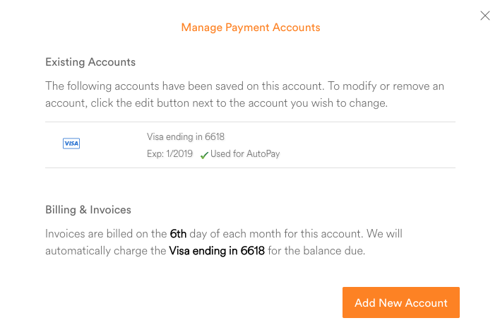Click the 'Invoices are billed on the' text

pyautogui.click(x=106, y=233)
